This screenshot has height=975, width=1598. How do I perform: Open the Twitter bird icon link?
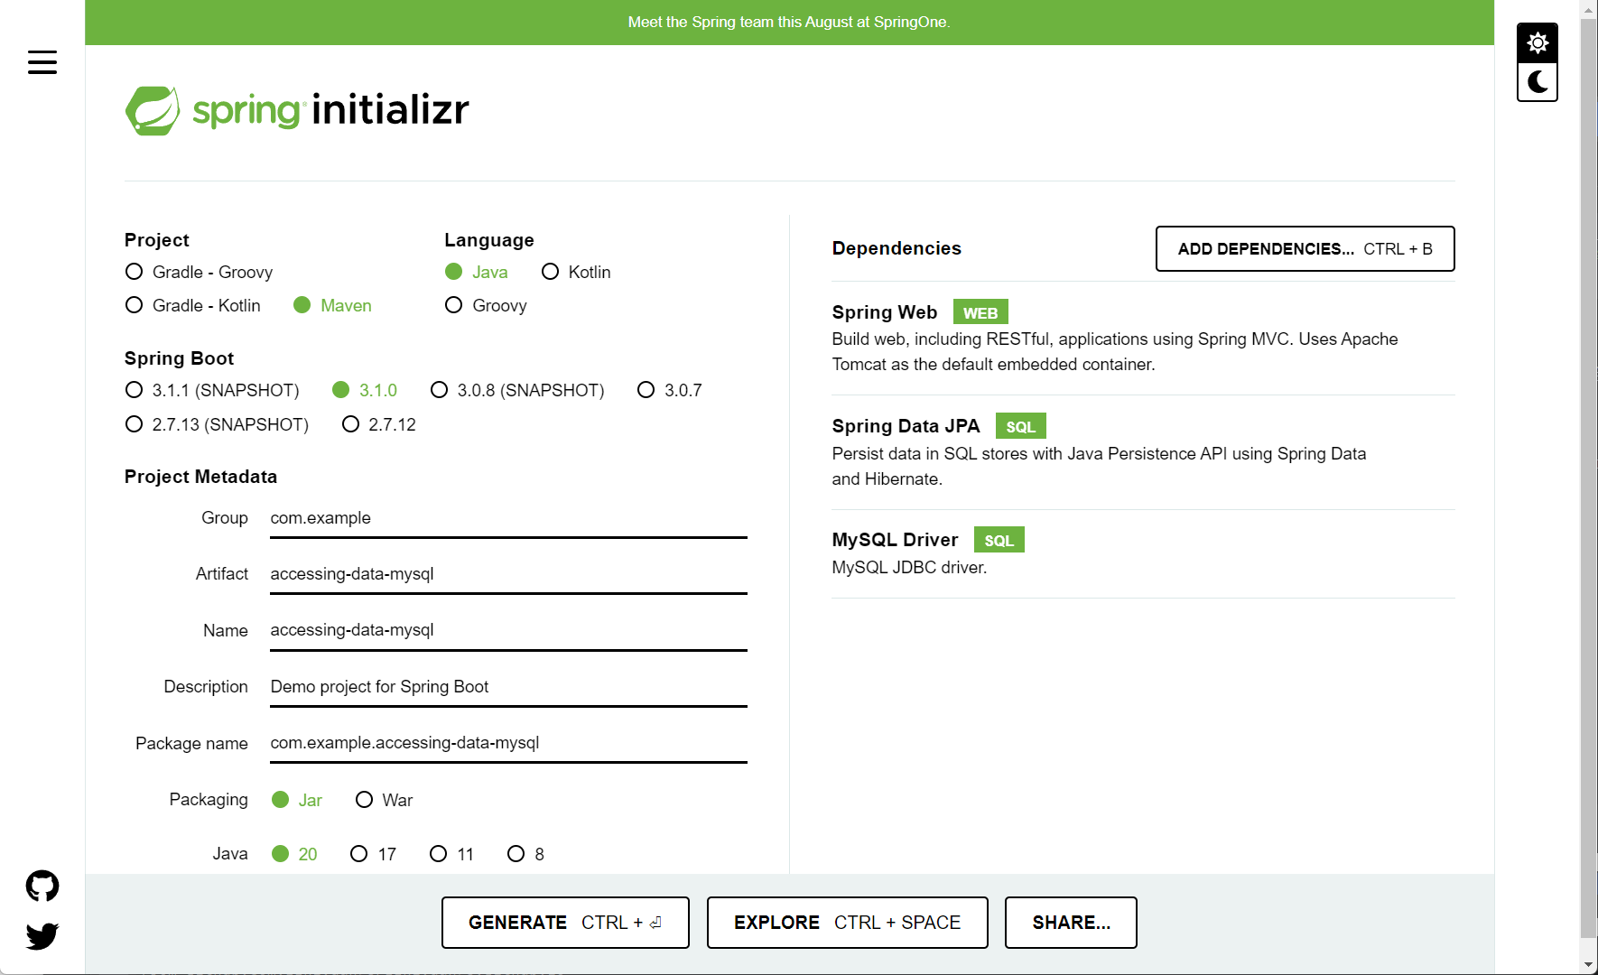pyautogui.click(x=42, y=936)
